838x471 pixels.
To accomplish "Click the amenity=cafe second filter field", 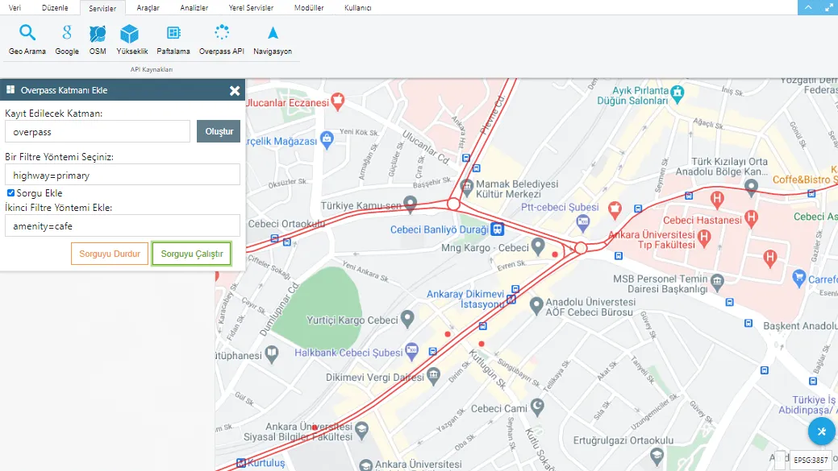I will (x=123, y=225).
